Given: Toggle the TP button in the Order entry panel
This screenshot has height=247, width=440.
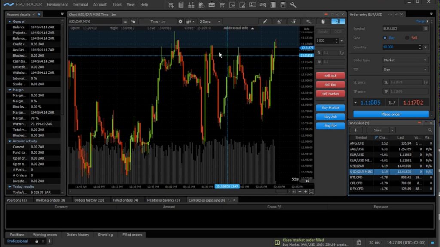Looking at the screenshot, I should coord(386,91).
